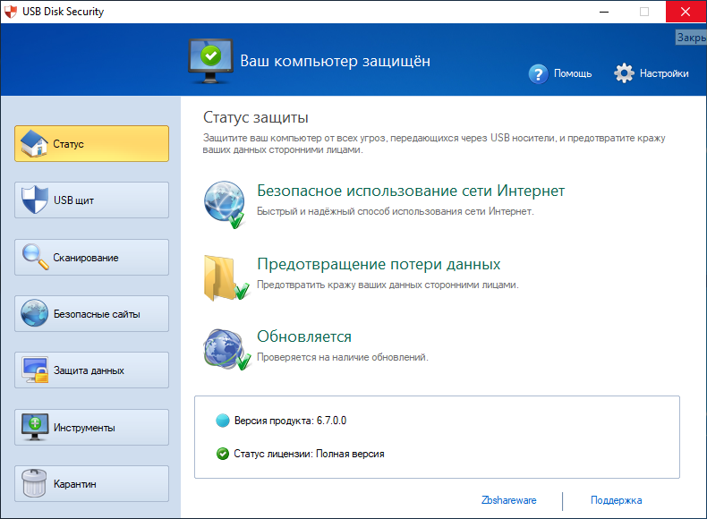
Task: Click the locked monitor icon for Защита данных
Action: click(x=35, y=370)
